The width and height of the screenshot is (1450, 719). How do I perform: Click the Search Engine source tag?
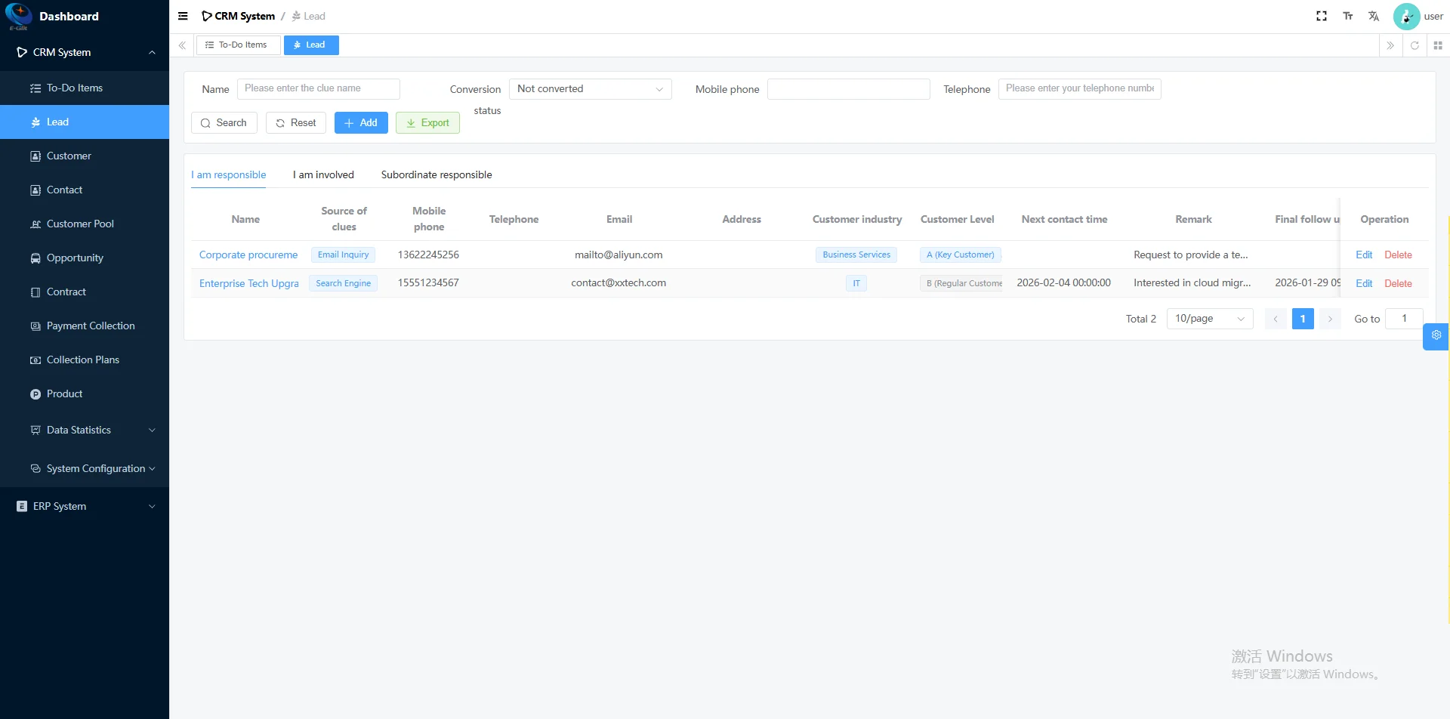tap(344, 283)
